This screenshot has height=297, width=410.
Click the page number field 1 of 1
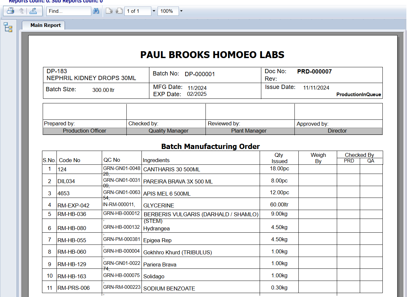click(x=138, y=11)
